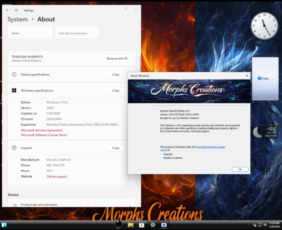
Task: Select the phone number 098 7654 321
Action: click(55, 165)
